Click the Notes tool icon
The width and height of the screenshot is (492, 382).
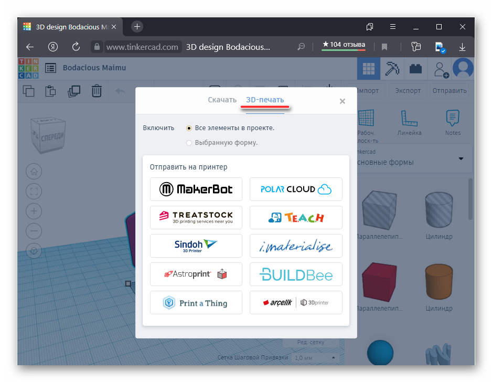coord(452,119)
